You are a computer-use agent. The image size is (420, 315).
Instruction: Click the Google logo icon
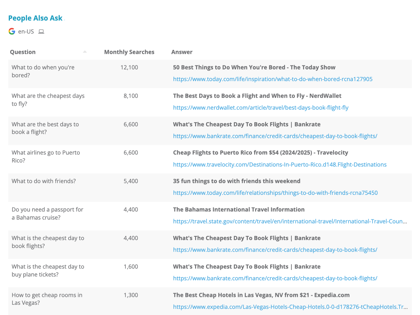12,32
